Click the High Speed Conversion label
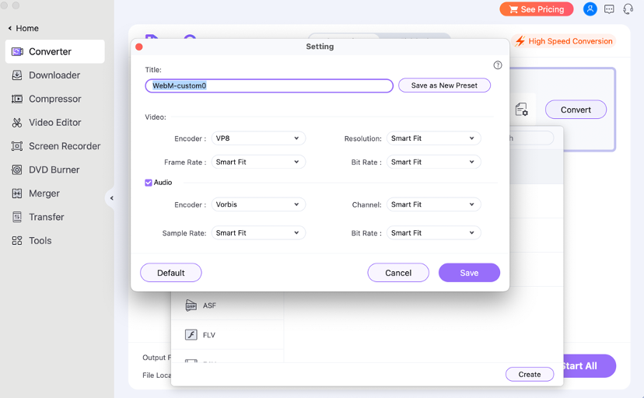 [x=570, y=41]
